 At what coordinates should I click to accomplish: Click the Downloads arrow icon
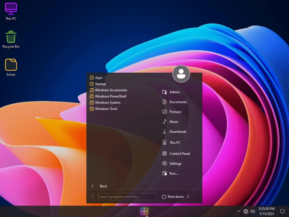[164, 131]
